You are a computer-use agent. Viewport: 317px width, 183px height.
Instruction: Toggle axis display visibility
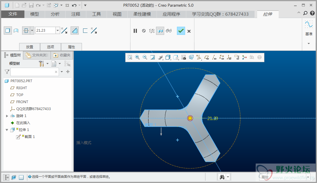[214, 58]
